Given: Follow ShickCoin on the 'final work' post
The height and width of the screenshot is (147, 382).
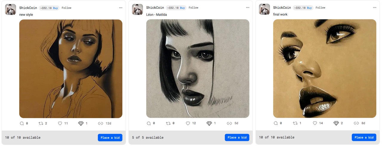Looking at the screenshot, I should (321, 7).
